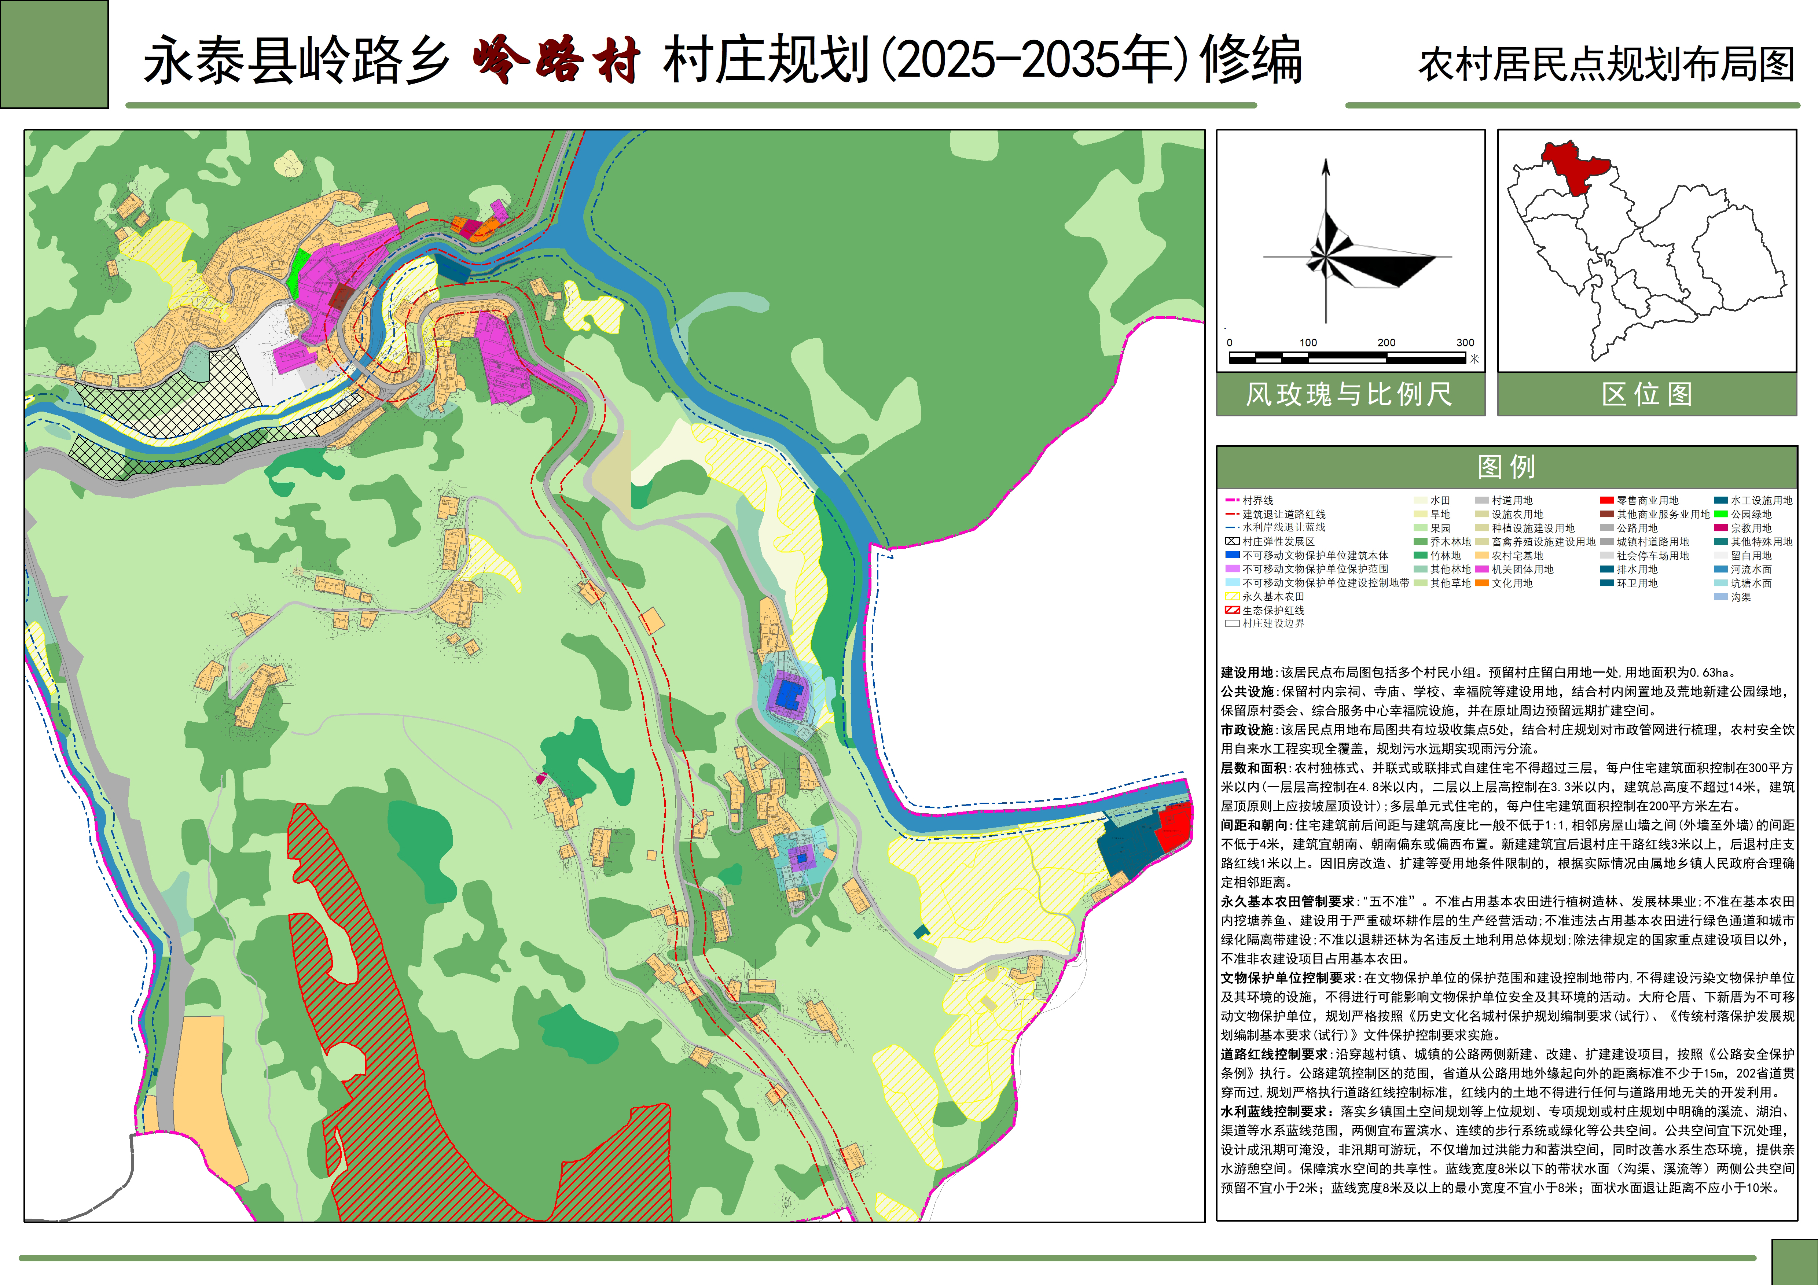Click the 风玫瑰与比例尺 caption label
1818x1285 pixels.
click(x=1349, y=394)
